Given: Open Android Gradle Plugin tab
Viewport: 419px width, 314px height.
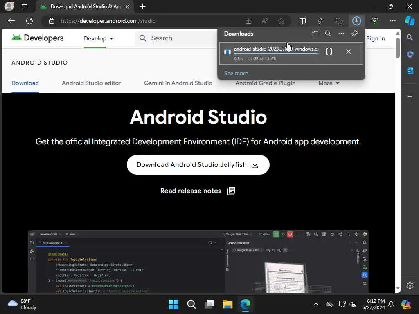Looking at the screenshot, I should click(x=265, y=83).
